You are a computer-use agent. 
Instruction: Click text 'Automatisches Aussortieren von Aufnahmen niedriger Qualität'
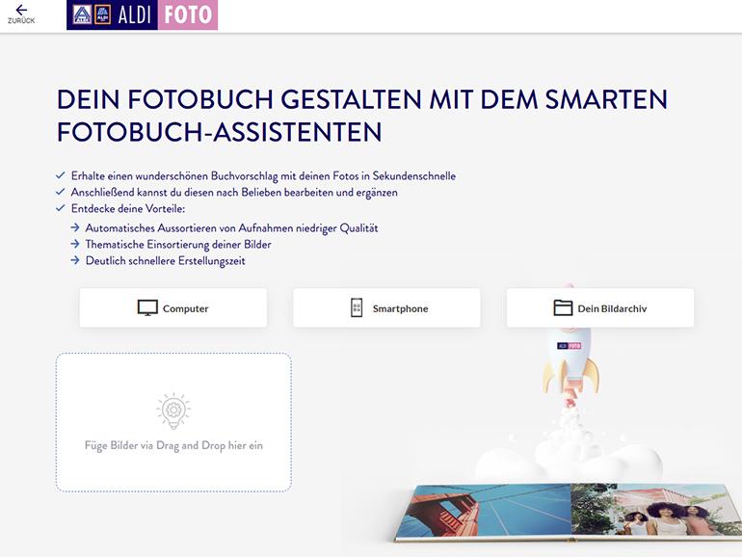tap(231, 228)
